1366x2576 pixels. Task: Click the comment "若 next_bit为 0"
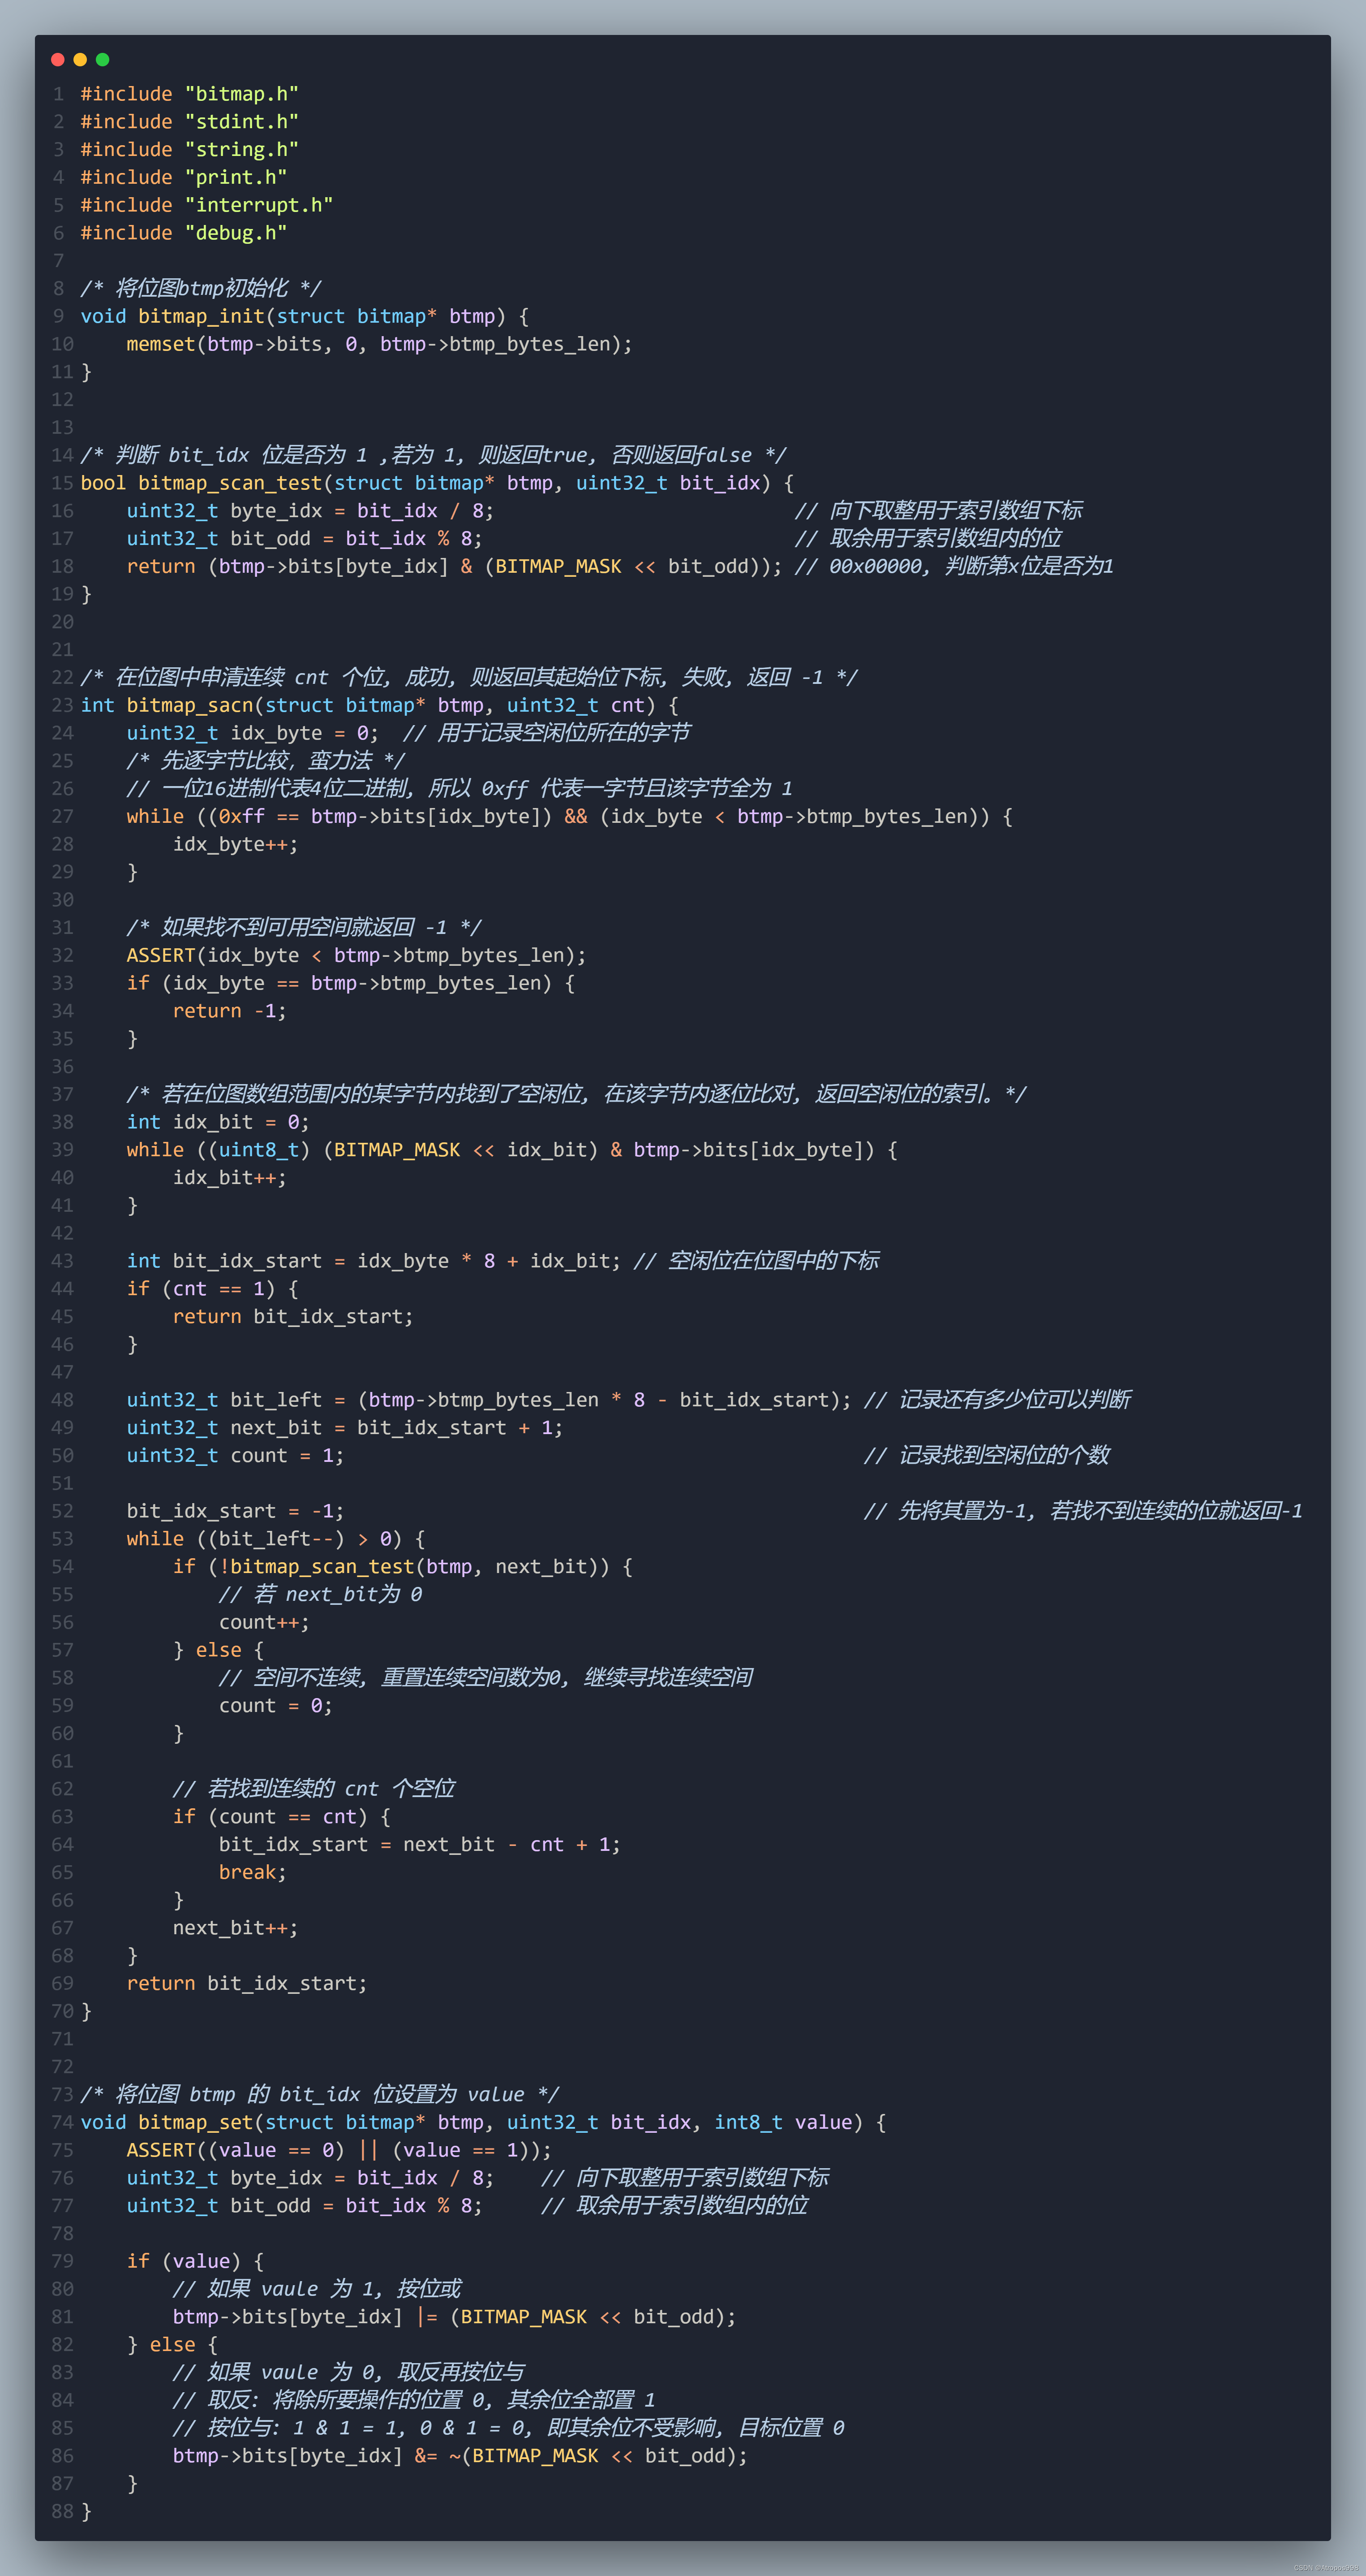point(320,1595)
